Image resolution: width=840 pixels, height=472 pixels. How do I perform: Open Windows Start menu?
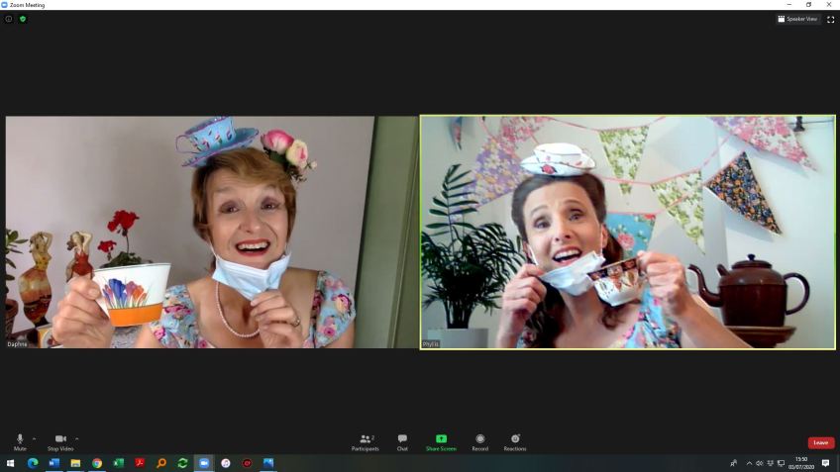click(x=11, y=463)
